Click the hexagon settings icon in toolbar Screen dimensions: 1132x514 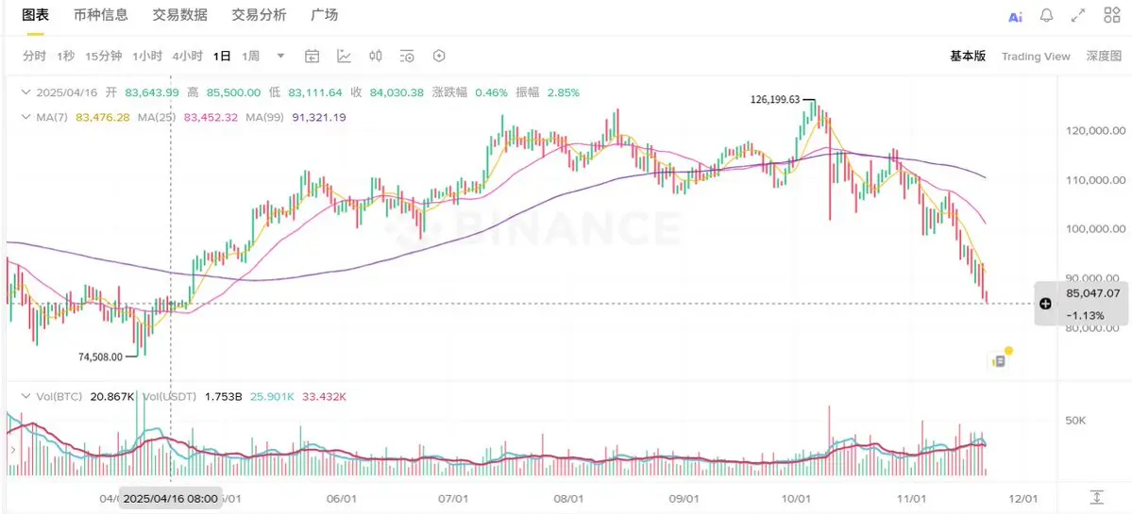tap(439, 57)
